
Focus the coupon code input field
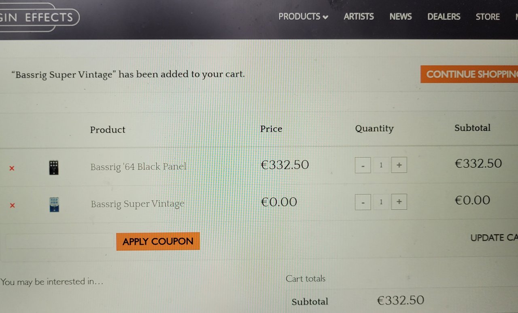60,241
